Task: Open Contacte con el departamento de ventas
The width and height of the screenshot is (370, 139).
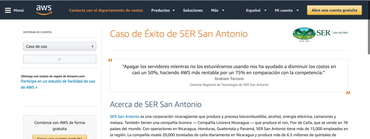Action: 106,10
